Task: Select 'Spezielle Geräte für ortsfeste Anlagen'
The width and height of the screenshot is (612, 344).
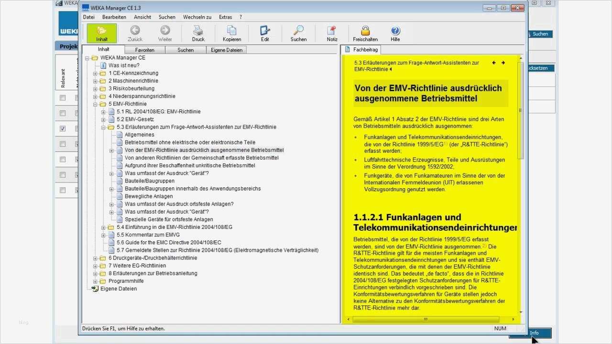Action: point(169,219)
